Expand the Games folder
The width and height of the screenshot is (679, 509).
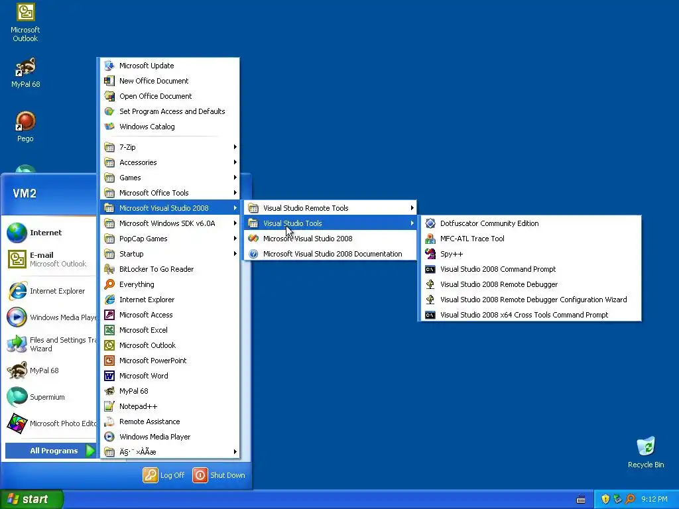[x=170, y=178]
